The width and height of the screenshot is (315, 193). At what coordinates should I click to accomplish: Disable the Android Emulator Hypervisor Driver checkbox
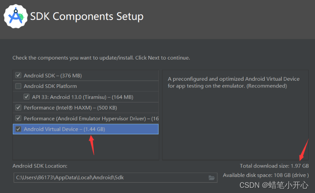pos(18,118)
